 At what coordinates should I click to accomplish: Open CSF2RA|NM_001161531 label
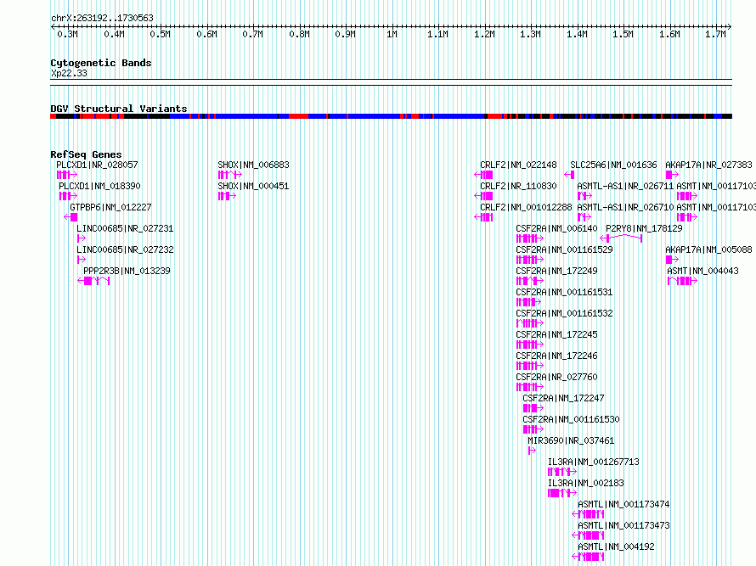[x=564, y=292]
